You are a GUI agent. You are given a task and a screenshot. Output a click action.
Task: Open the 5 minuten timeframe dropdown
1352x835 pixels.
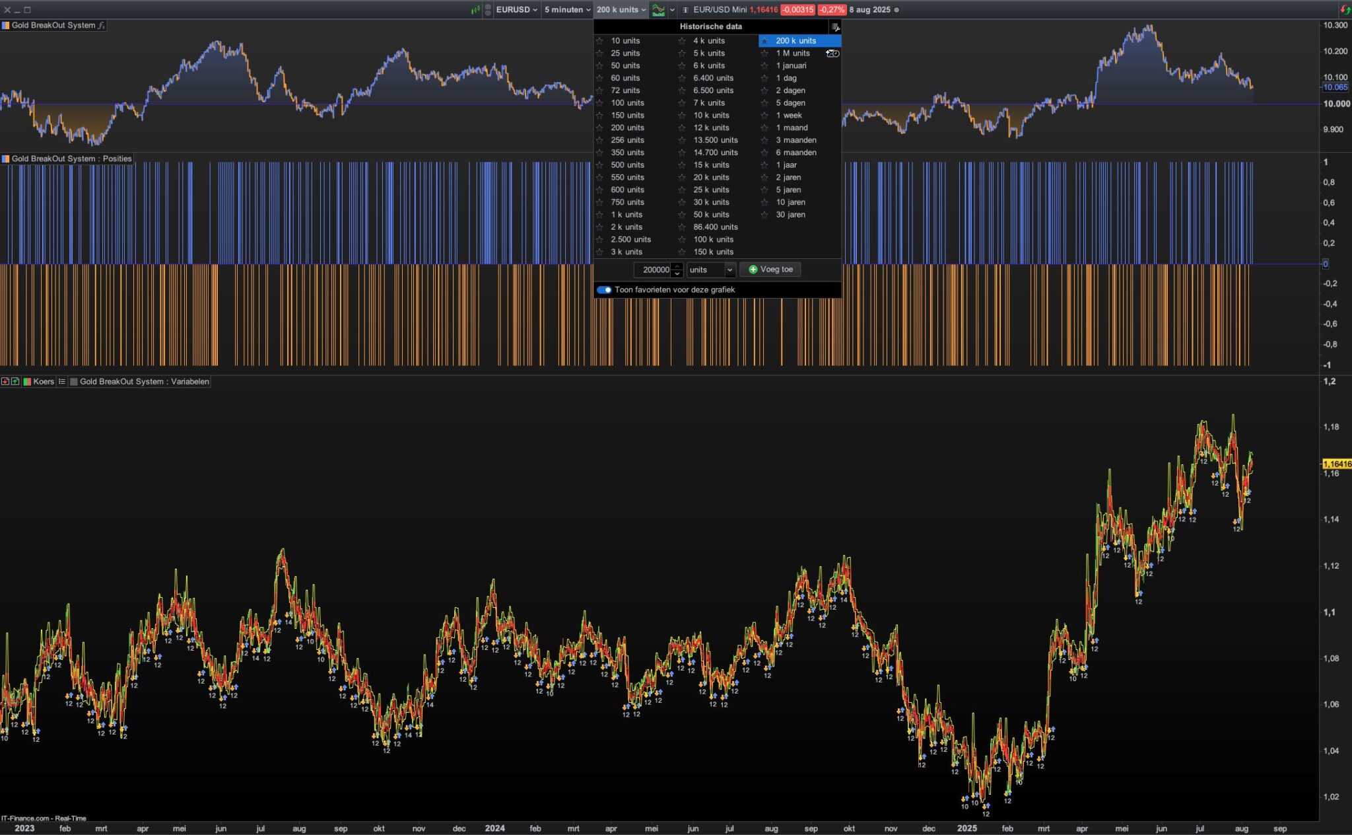[x=567, y=10]
